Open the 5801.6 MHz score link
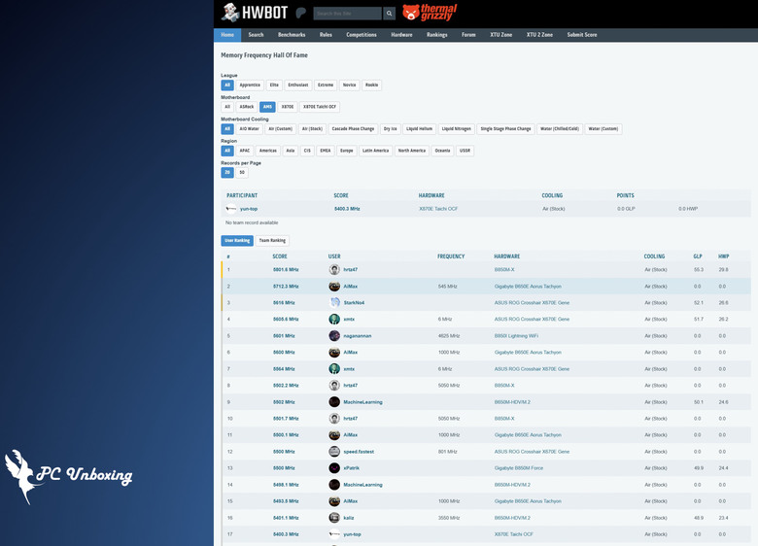Image resolution: width=758 pixels, height=546 pixels. 286,270
